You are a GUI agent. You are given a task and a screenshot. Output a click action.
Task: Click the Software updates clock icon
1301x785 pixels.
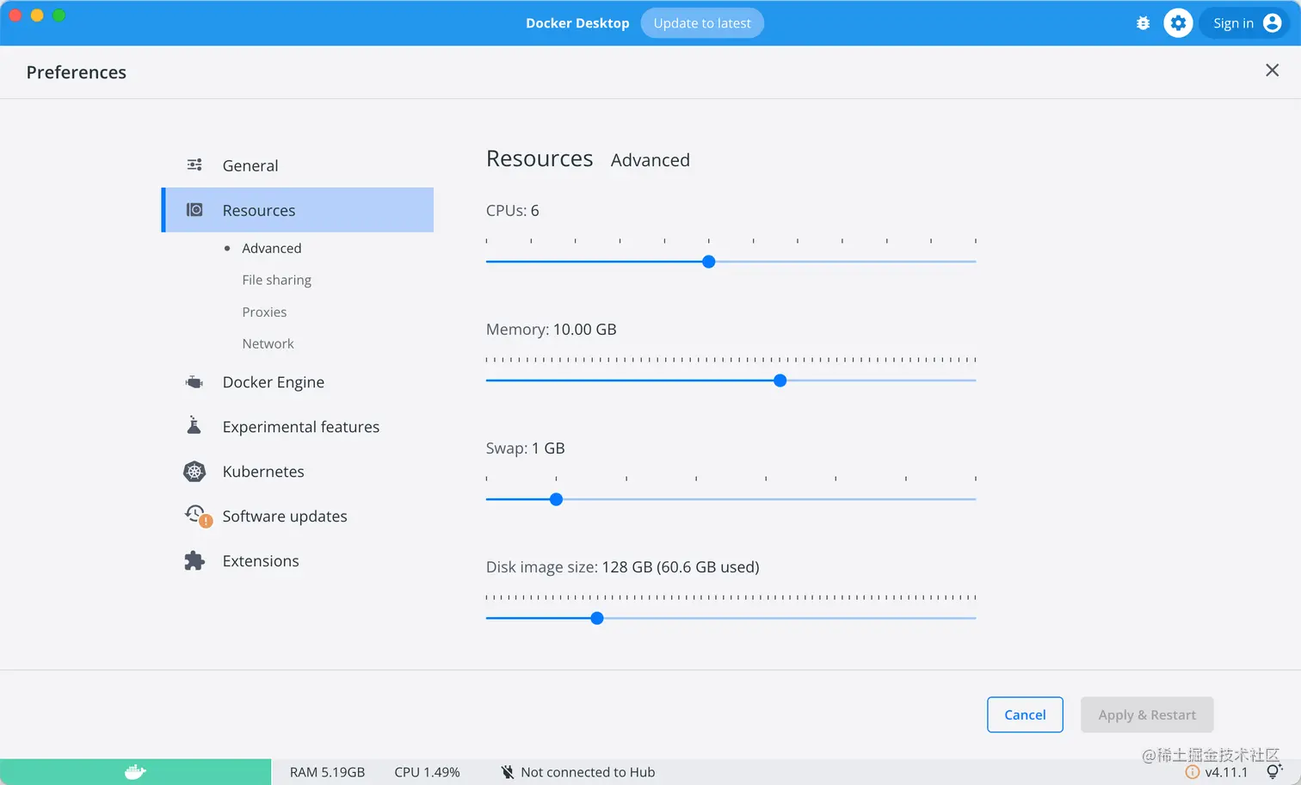(197, 516)
